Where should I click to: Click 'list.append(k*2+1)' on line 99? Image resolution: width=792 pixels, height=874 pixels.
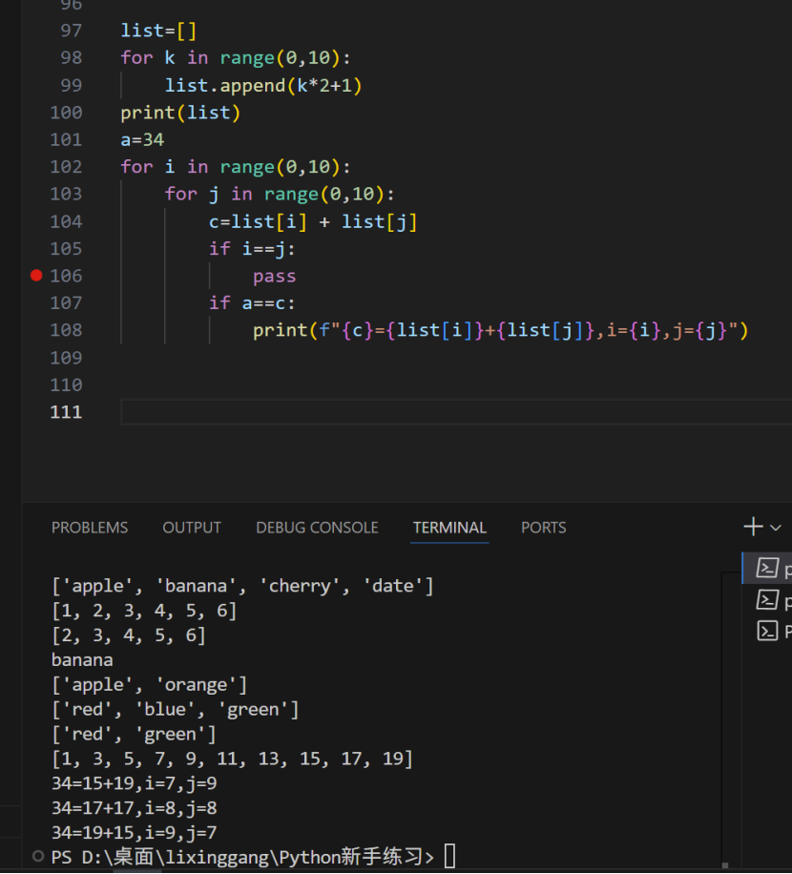click(263, 85)
